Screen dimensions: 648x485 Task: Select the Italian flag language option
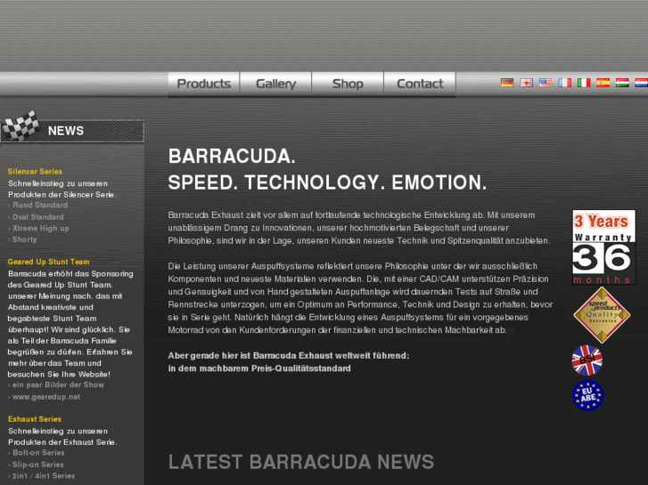click(x=584, y=83)
